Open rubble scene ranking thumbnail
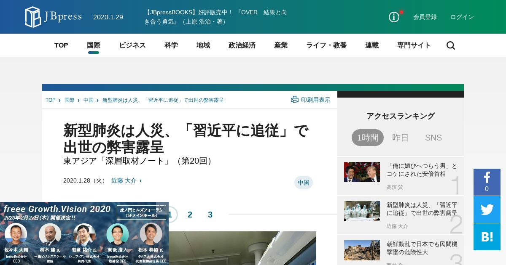The image size is (506, 265). [x=362, y=250]
